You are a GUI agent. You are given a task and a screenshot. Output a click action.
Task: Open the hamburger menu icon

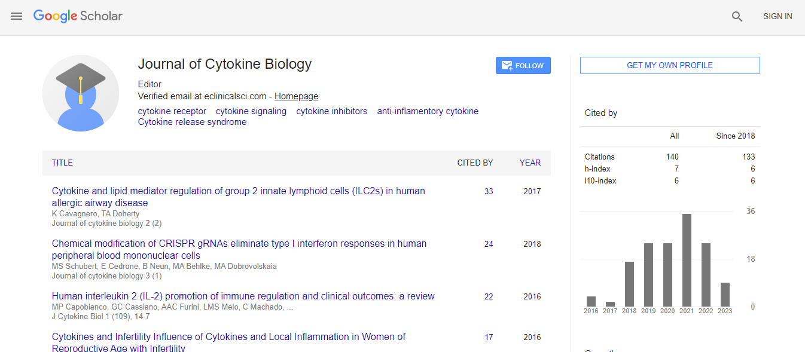16,16
